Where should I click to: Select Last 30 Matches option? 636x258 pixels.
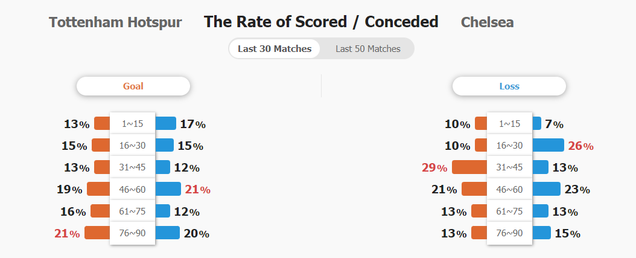(x=275, y=49)
